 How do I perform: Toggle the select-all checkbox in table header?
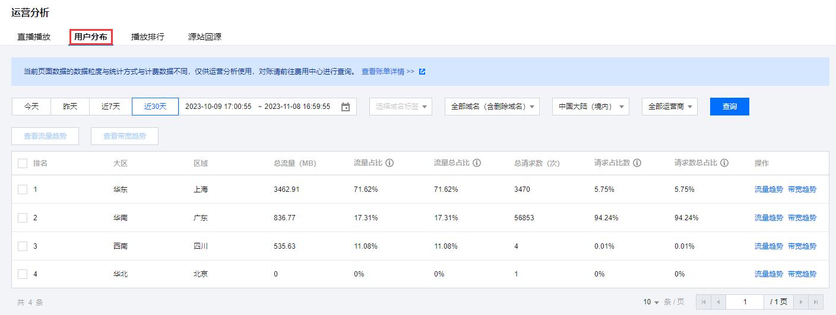[x=23, y=163]
